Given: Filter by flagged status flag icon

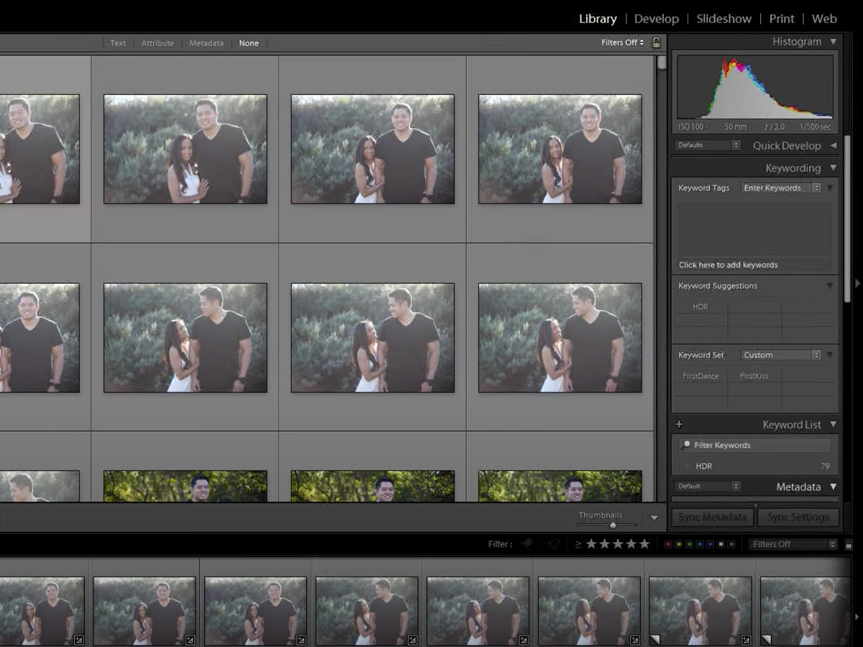Looking at the screenshot, I should (527, 544).
